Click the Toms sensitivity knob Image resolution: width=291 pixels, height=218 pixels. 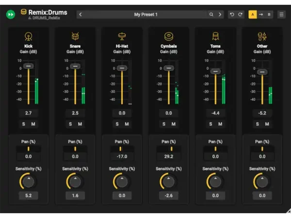pos(215,182)
